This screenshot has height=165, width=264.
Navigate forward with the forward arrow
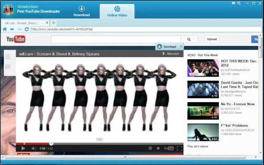(20, 29)
